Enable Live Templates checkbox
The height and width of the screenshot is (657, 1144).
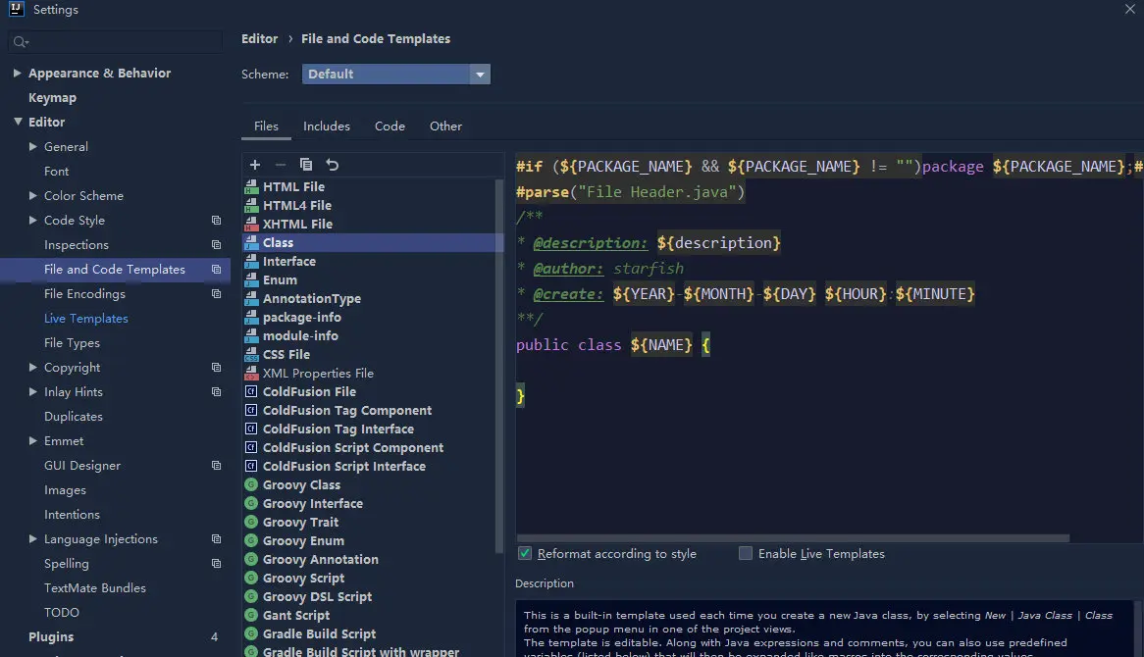click(x=745, y=553)
